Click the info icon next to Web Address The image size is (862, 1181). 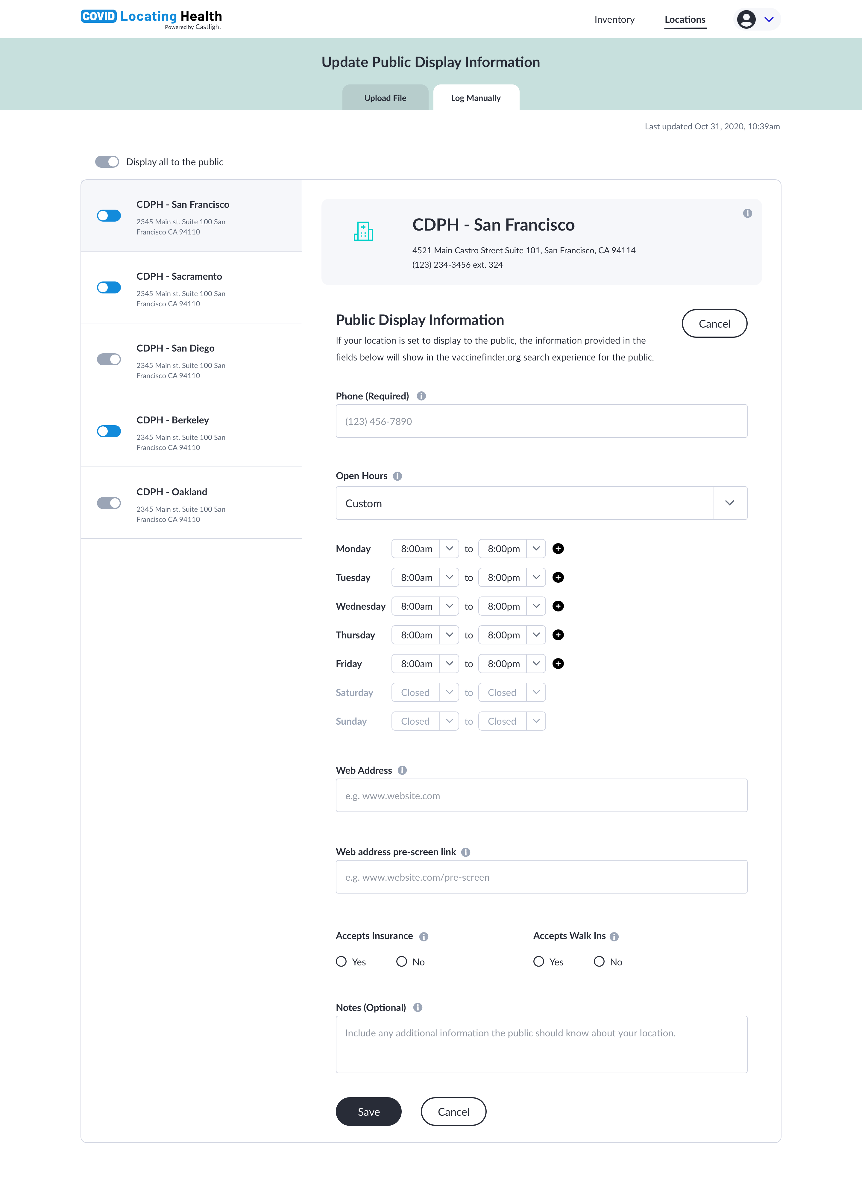pos(402,770)
